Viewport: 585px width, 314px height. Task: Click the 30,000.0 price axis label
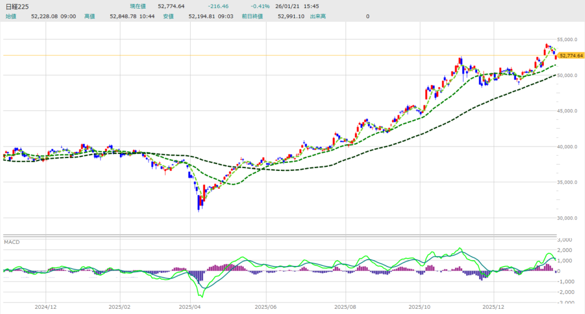pos(569,218)
